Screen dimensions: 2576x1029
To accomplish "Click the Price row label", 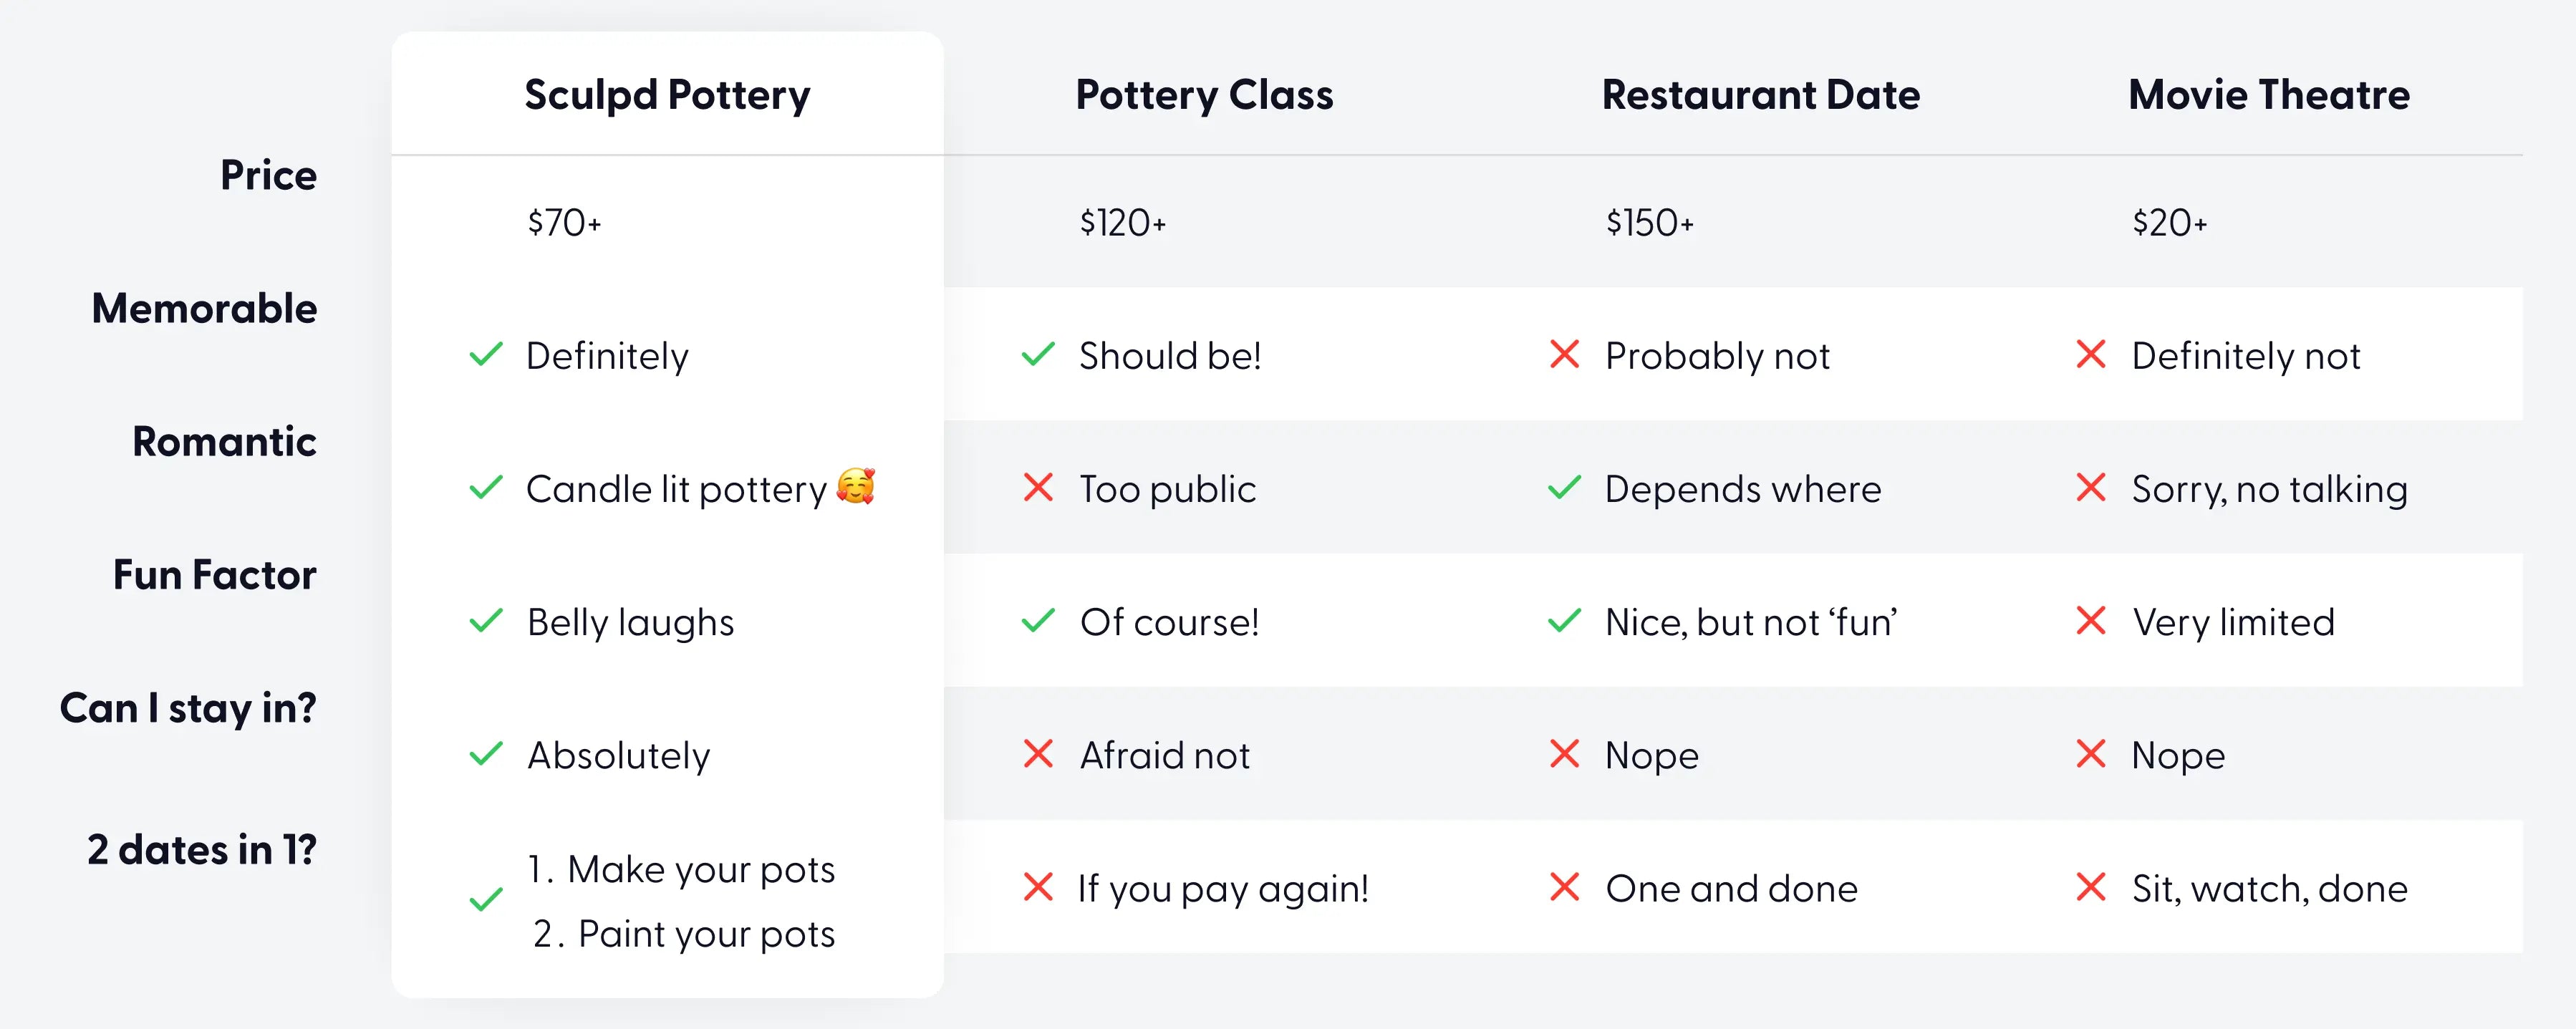I will click(268, 175).
